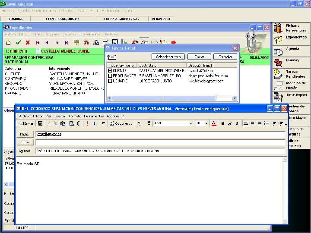The image size is (311, 233).
Task: Click into the Para address field
Action: [x=160, y=134]
